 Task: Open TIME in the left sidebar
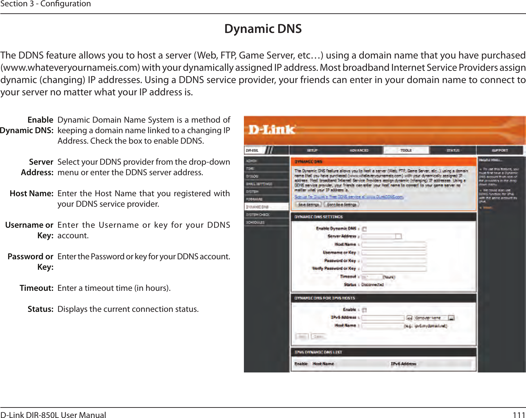pos(267,169)
